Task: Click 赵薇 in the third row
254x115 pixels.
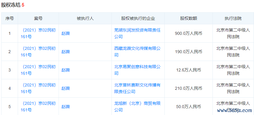Action: (x=66, y=70)
